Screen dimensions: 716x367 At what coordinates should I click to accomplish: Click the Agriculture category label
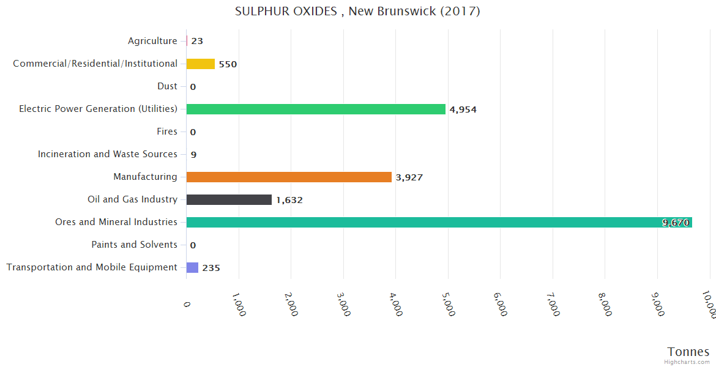coord(152,41)
